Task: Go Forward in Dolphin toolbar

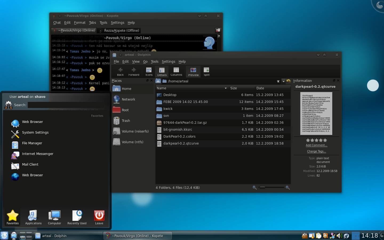Action: 134,71
